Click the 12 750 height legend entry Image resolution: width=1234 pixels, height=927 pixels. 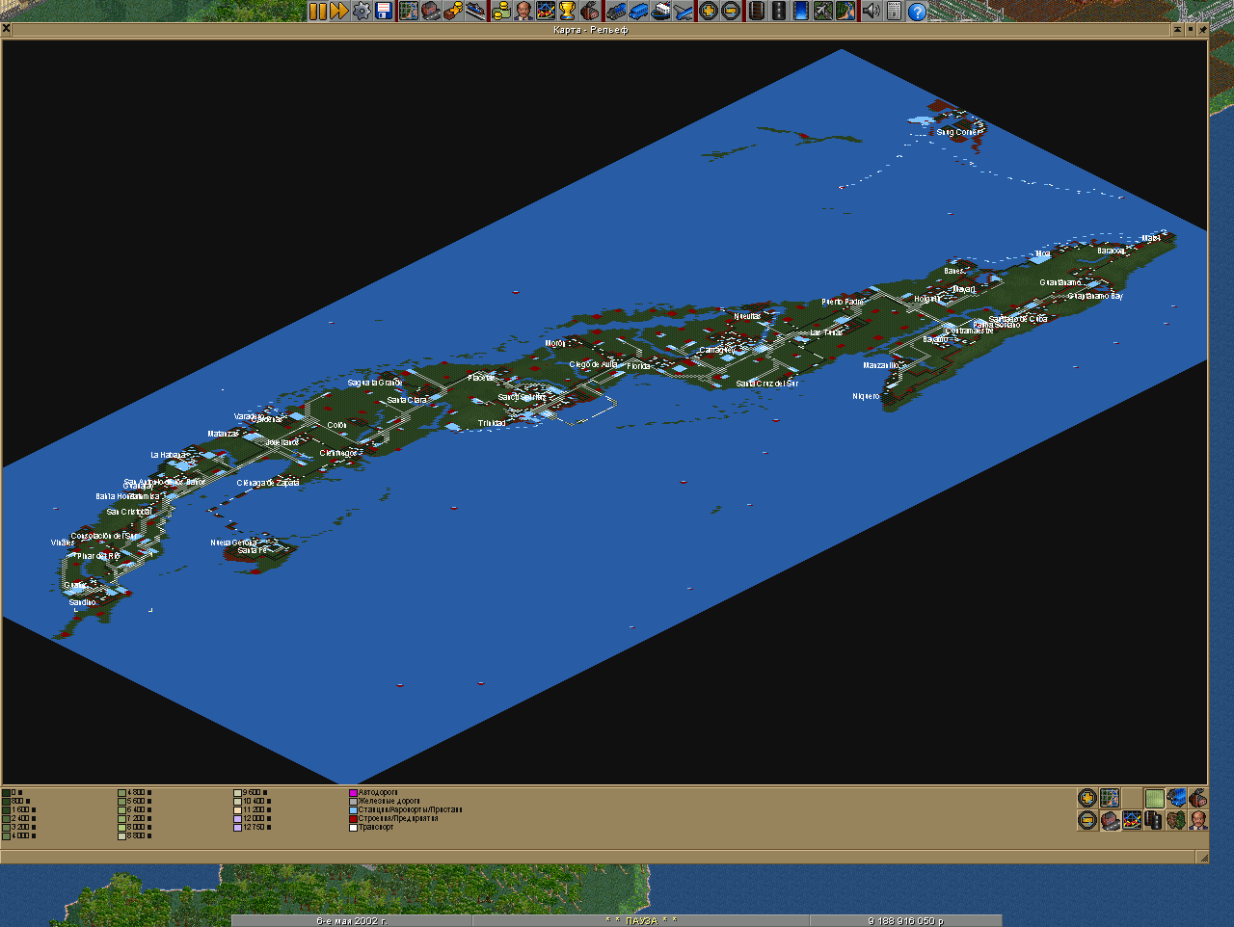253,828
